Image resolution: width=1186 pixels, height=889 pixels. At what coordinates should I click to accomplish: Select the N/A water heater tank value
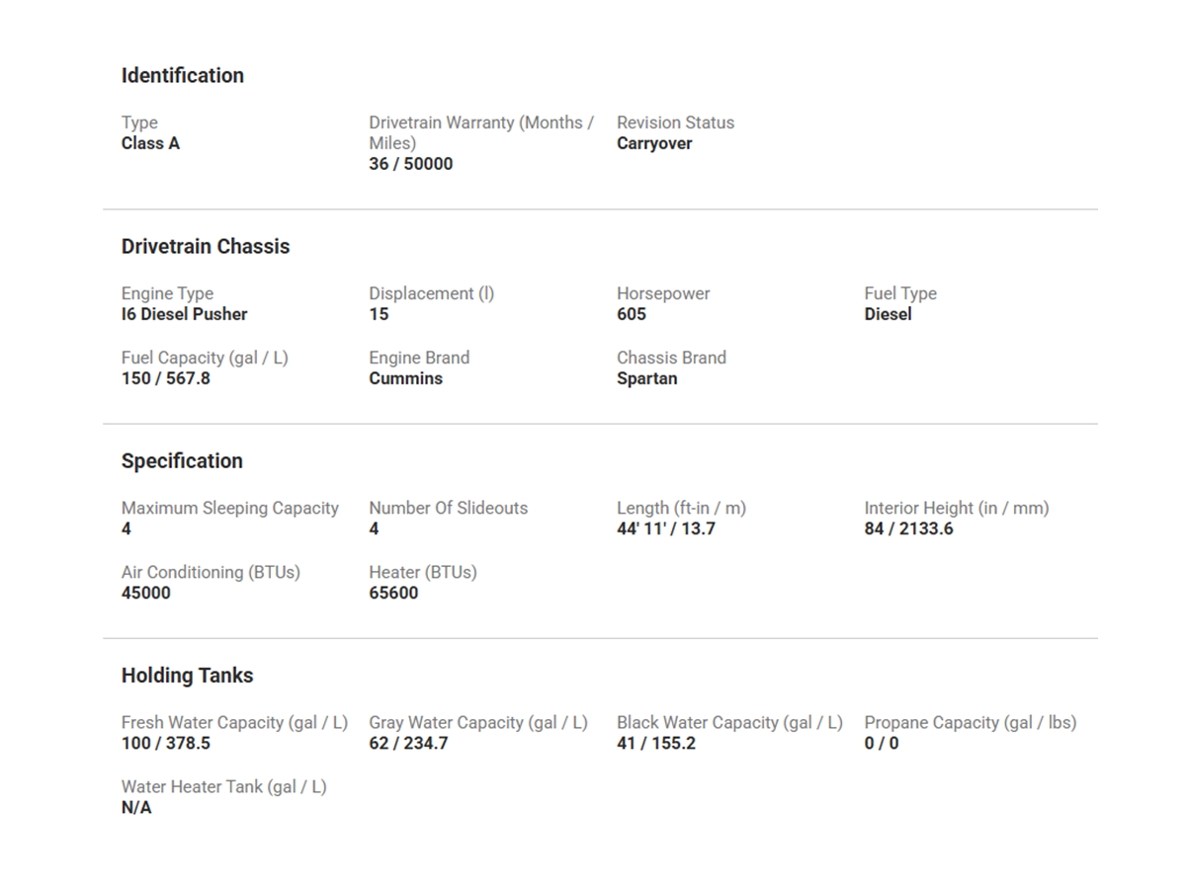[x=136, y=808]
